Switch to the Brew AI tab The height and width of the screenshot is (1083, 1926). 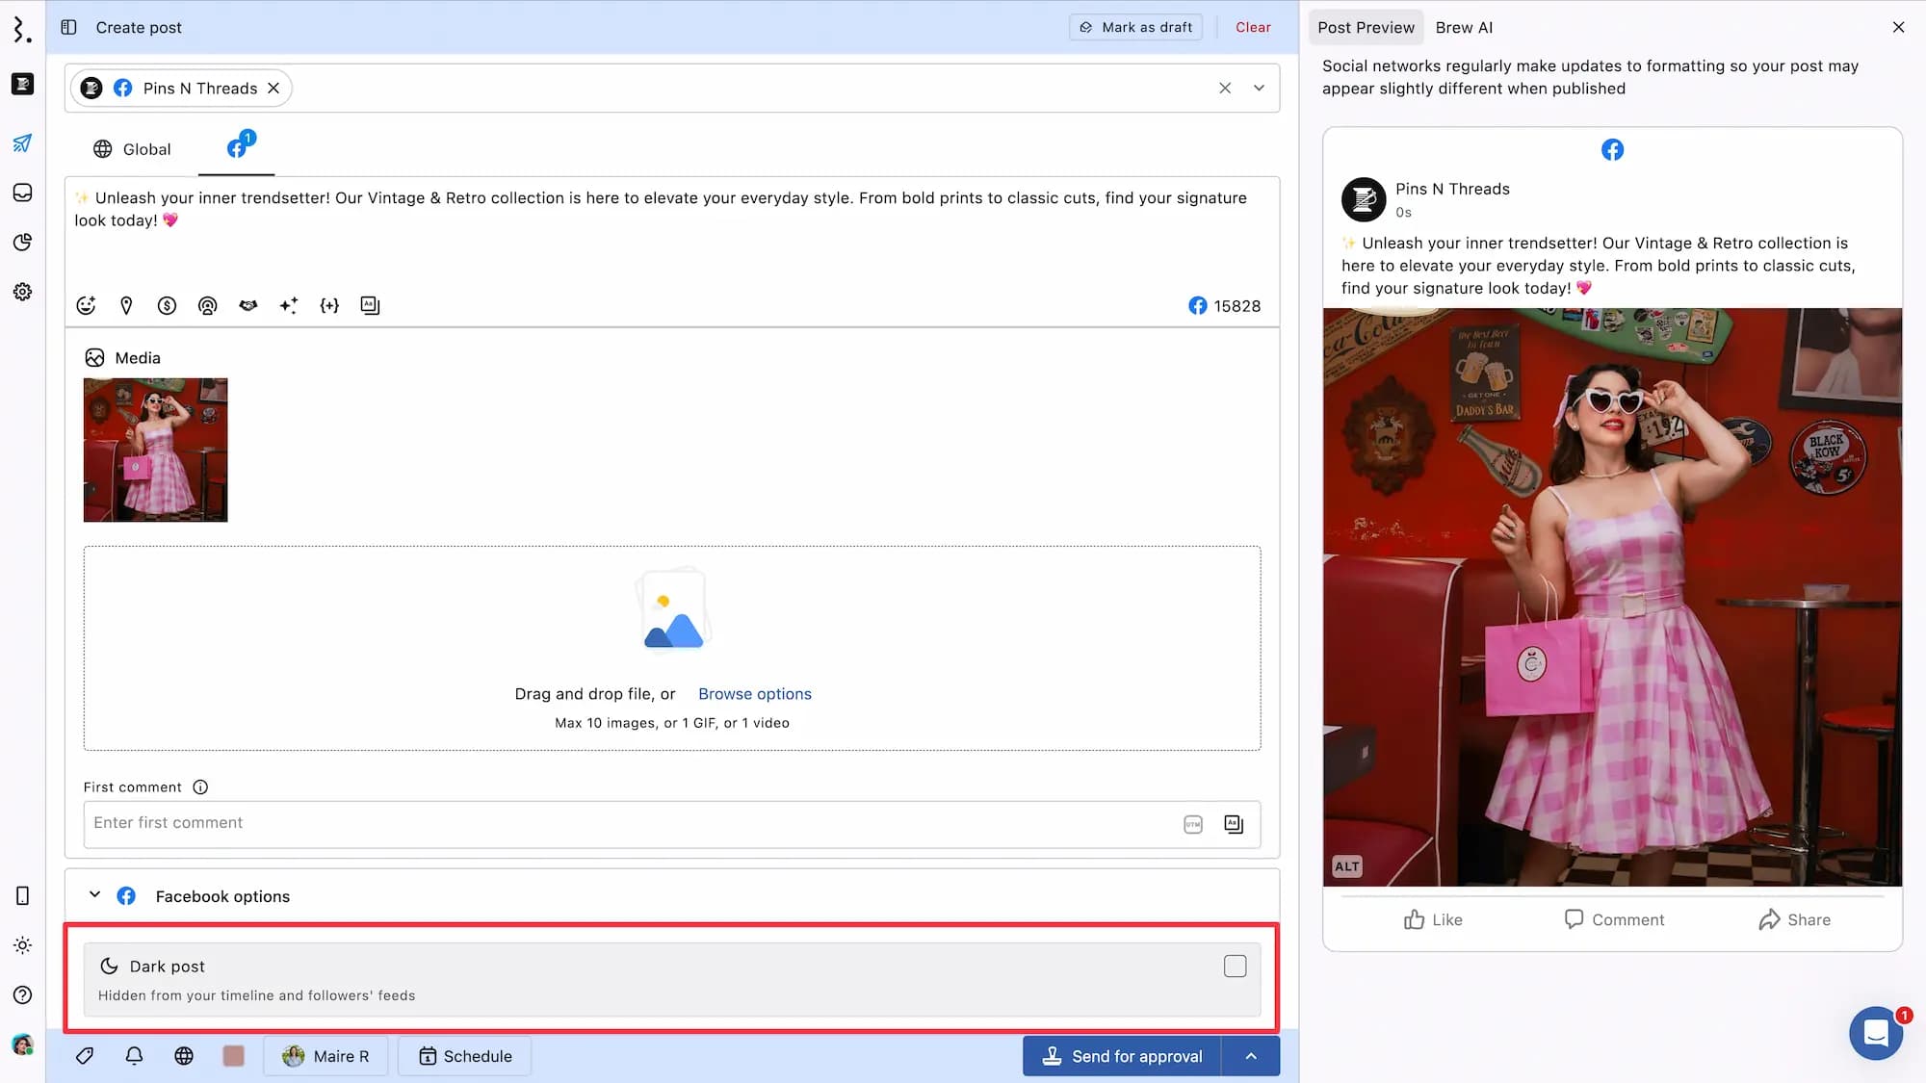tap(1464, 27)
